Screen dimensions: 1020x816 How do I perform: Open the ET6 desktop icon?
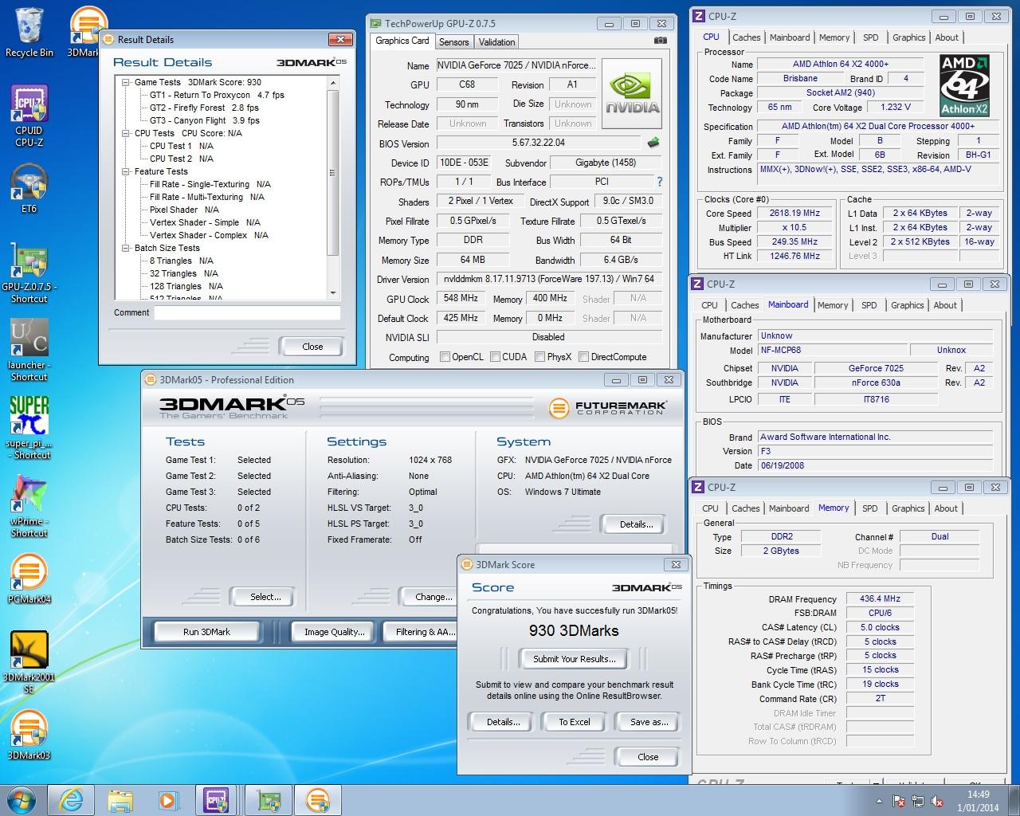(29, 189)
